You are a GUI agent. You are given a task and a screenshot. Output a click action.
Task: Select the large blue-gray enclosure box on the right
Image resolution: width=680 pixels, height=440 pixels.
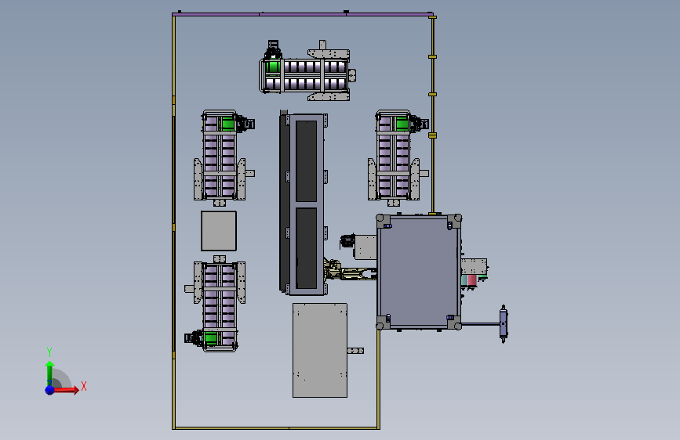[x=419, y=272]
